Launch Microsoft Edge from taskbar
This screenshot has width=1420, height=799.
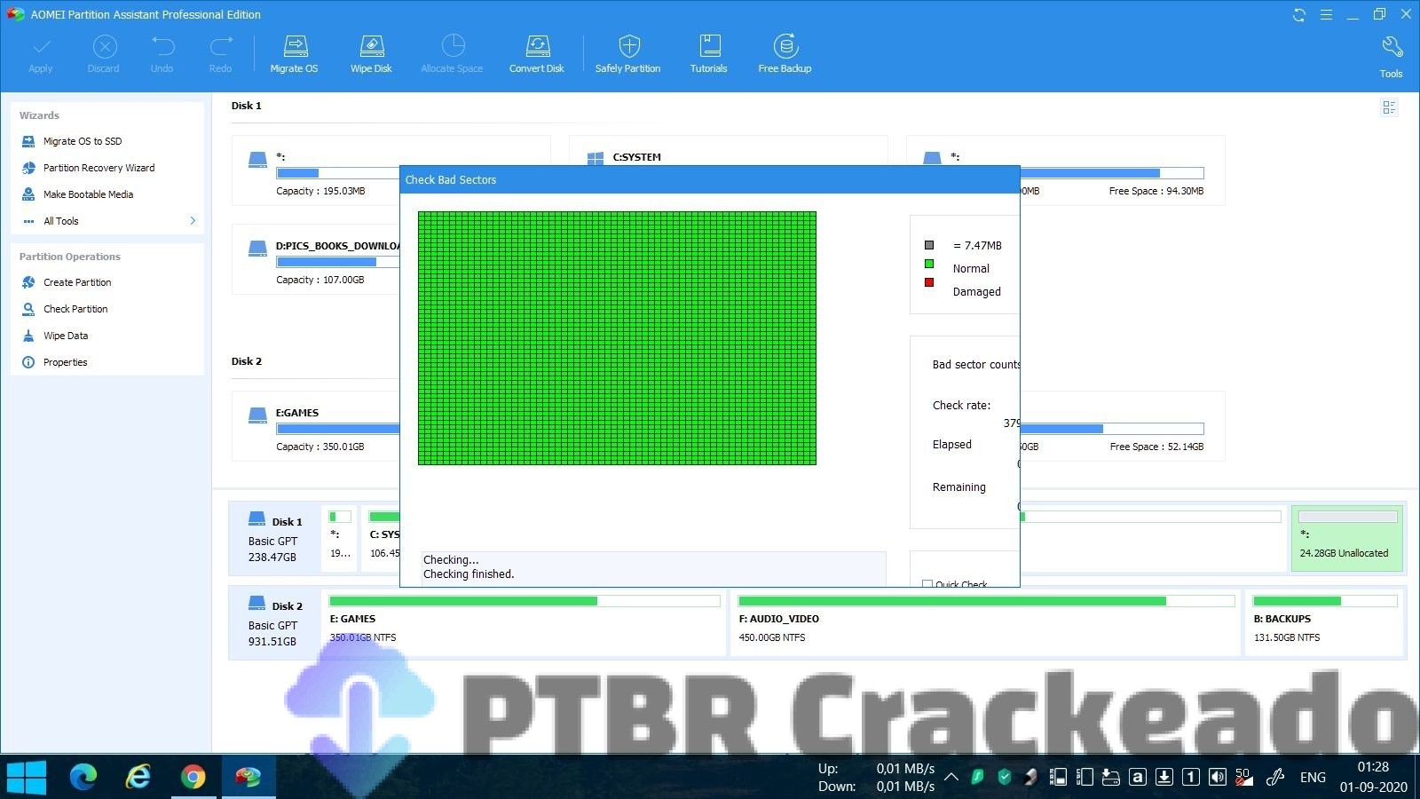point(83,778)
